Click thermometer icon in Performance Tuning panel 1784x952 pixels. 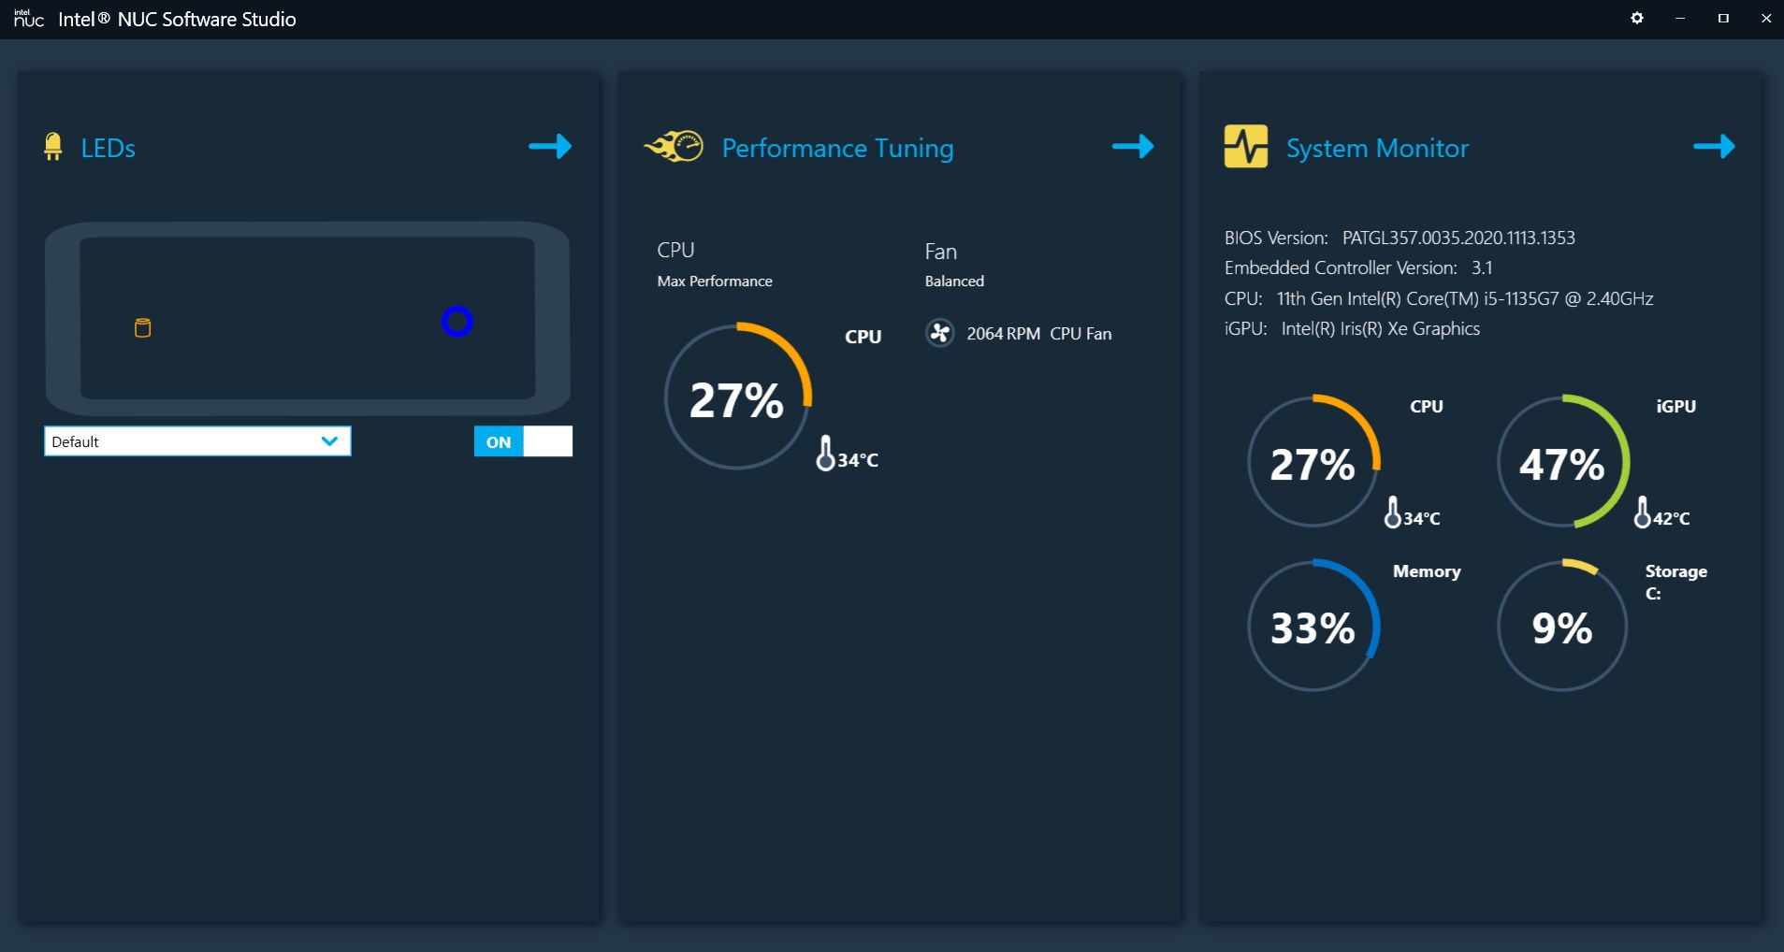point(825,453)
